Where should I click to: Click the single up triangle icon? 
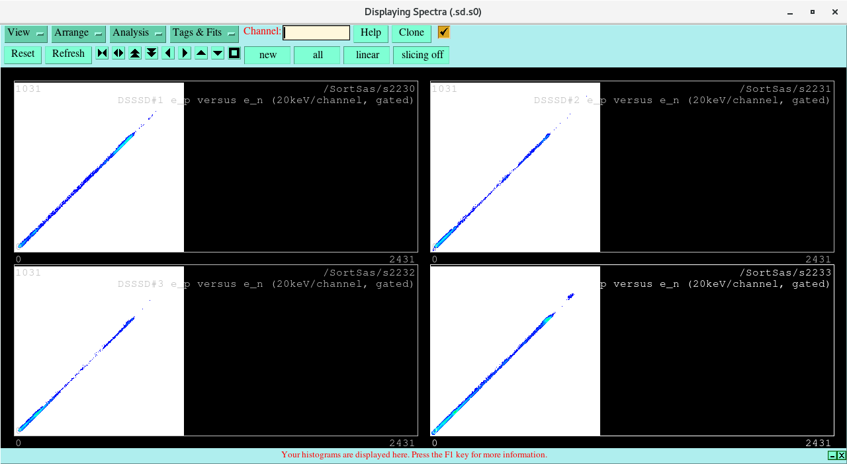201,53
